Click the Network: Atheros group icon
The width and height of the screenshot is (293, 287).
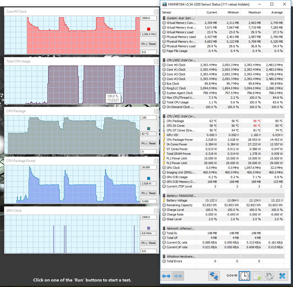164,228
